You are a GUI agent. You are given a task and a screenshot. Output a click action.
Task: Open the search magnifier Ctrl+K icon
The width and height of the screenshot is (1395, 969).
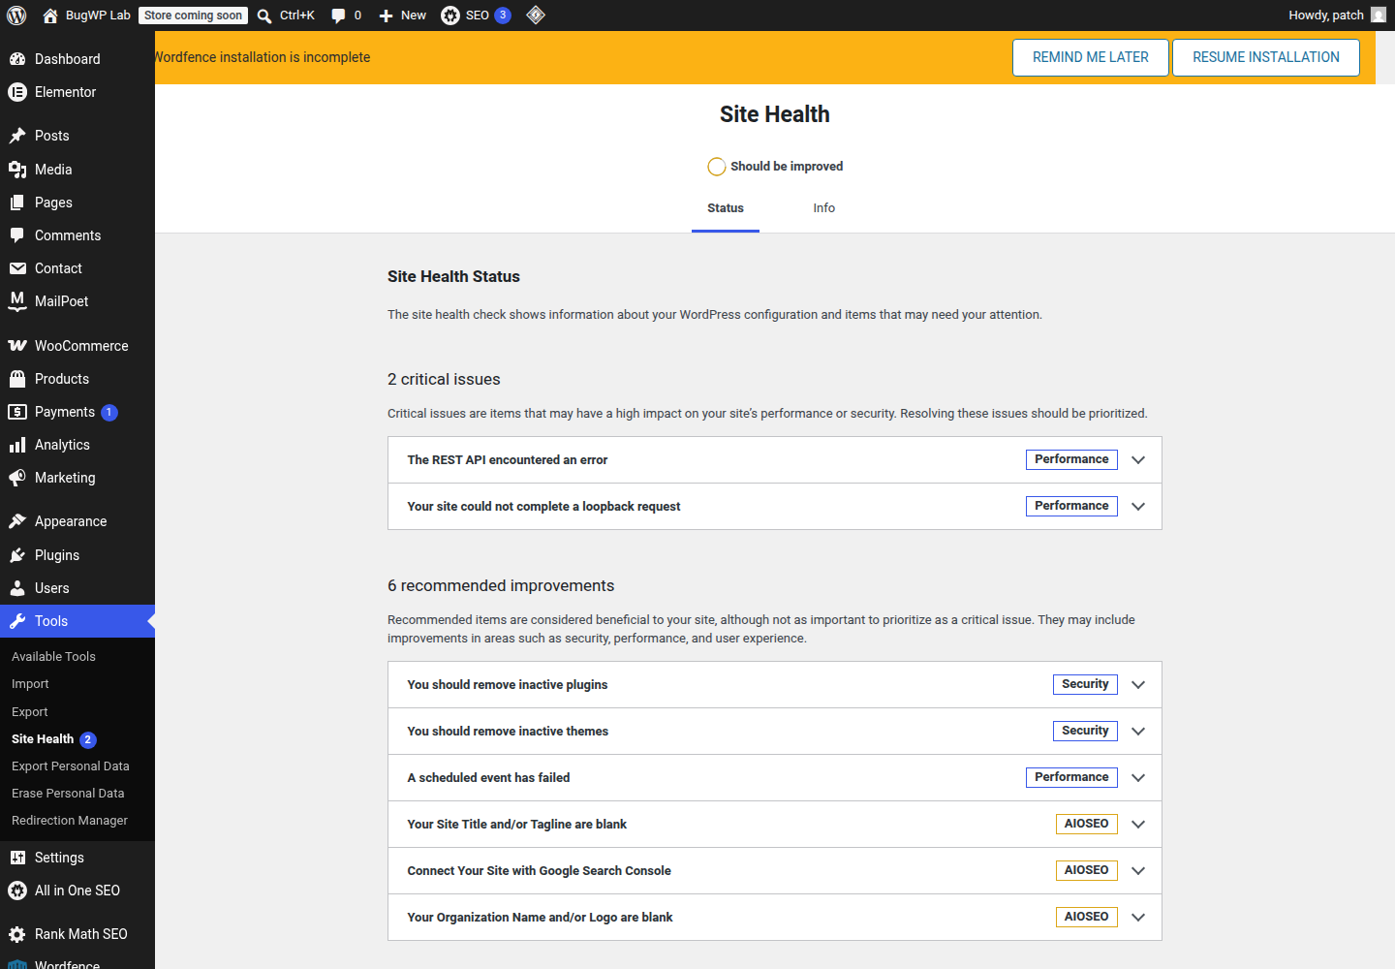[264, 16]
